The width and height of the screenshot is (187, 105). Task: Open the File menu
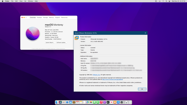[12, 1]
